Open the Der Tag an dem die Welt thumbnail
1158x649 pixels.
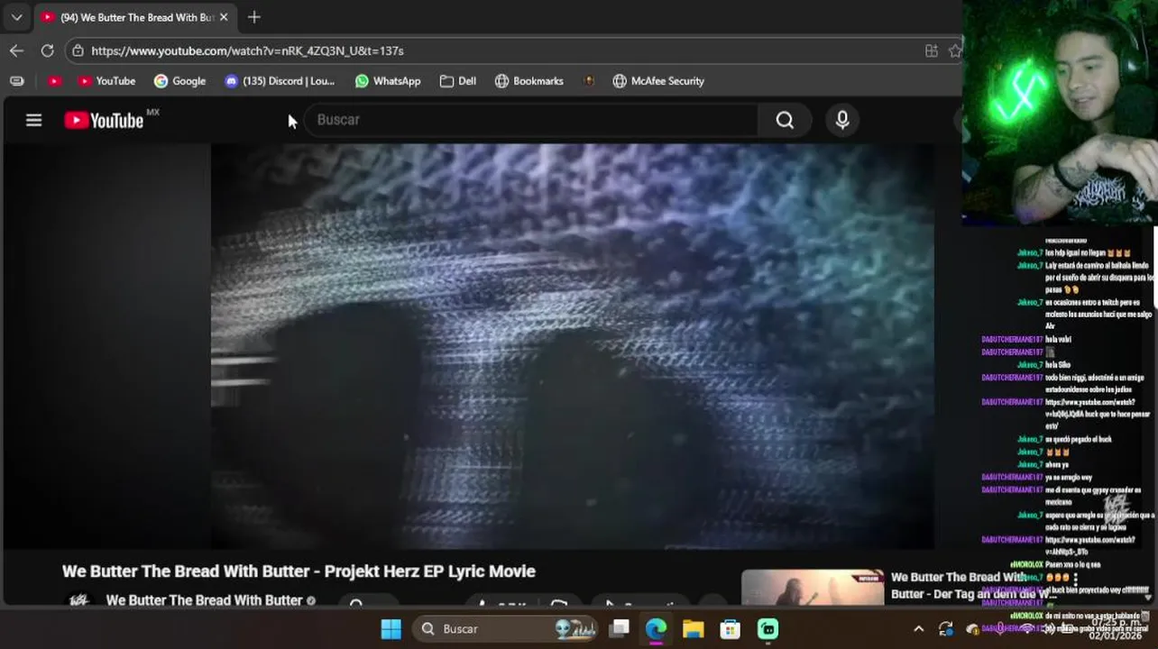[813, 587]
